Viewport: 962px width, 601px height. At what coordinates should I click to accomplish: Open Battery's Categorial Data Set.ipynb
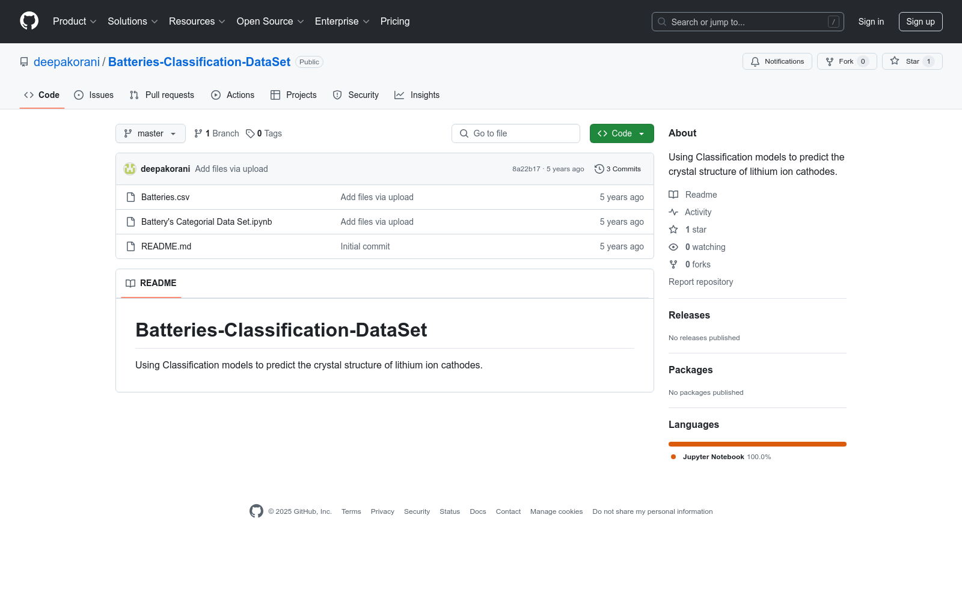(207, 222)
